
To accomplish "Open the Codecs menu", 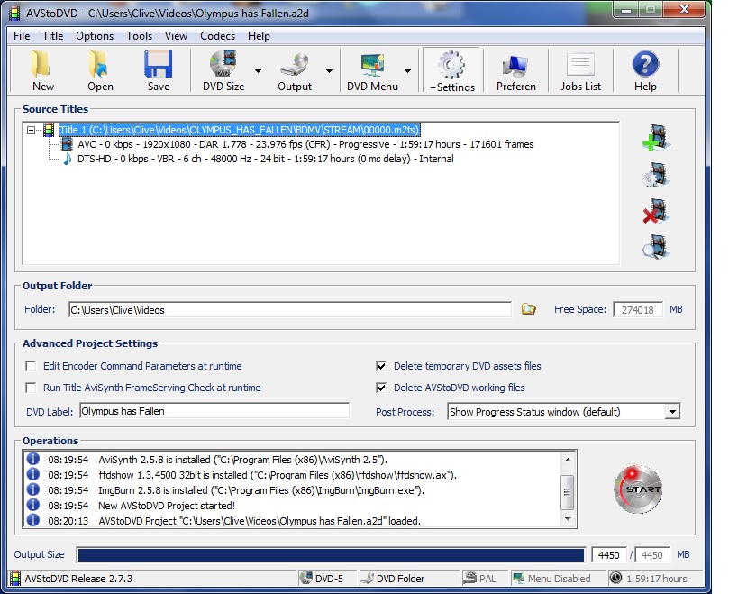I will pyautogui.click(x=217, y=36).
